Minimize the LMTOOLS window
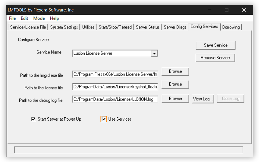This screenshot has width=259, height=162. click(210, 10)
